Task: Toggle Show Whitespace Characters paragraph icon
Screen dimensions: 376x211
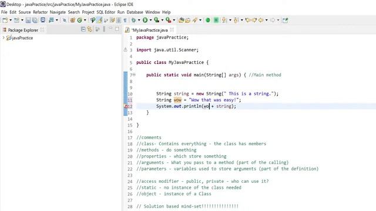Action: tap(125, 21)
